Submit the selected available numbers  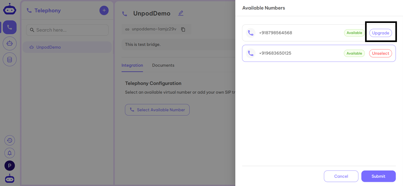coord(378,176)
